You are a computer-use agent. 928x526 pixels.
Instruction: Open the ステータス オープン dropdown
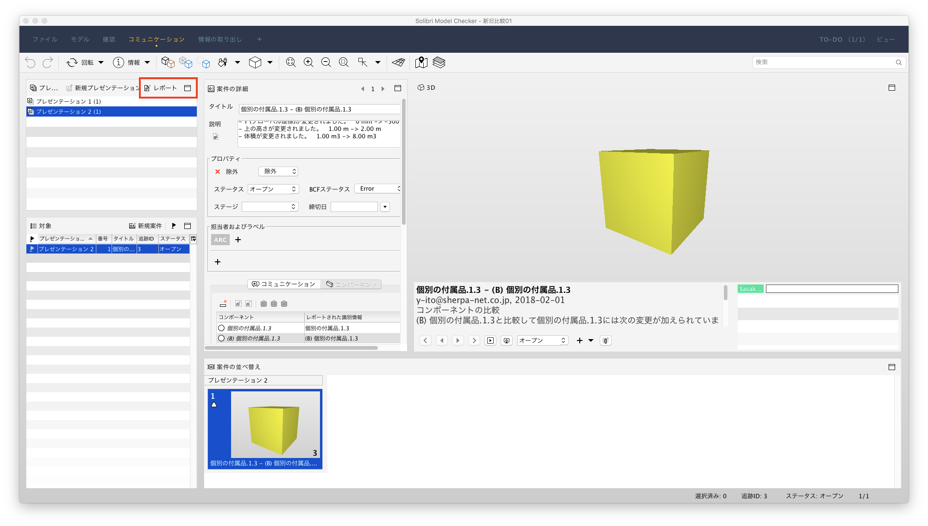273,189
